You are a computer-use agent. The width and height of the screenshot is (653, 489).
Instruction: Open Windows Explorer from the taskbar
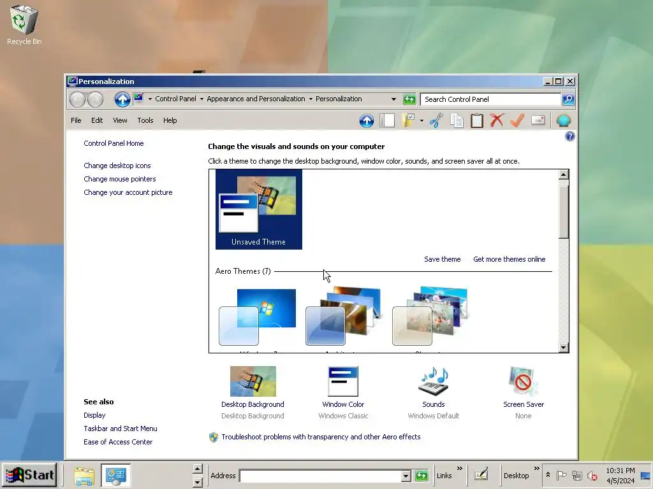(x=84, y=475)
